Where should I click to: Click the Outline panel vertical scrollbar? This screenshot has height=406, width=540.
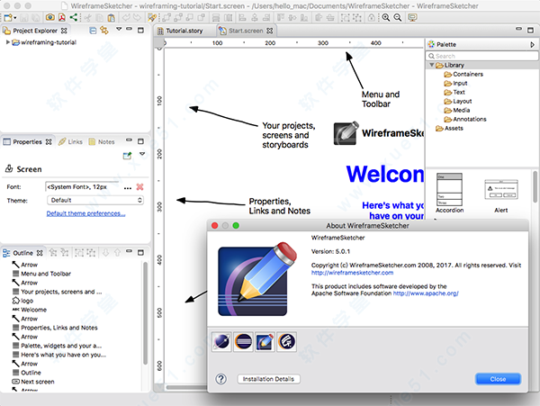click(x=145, y=313)
